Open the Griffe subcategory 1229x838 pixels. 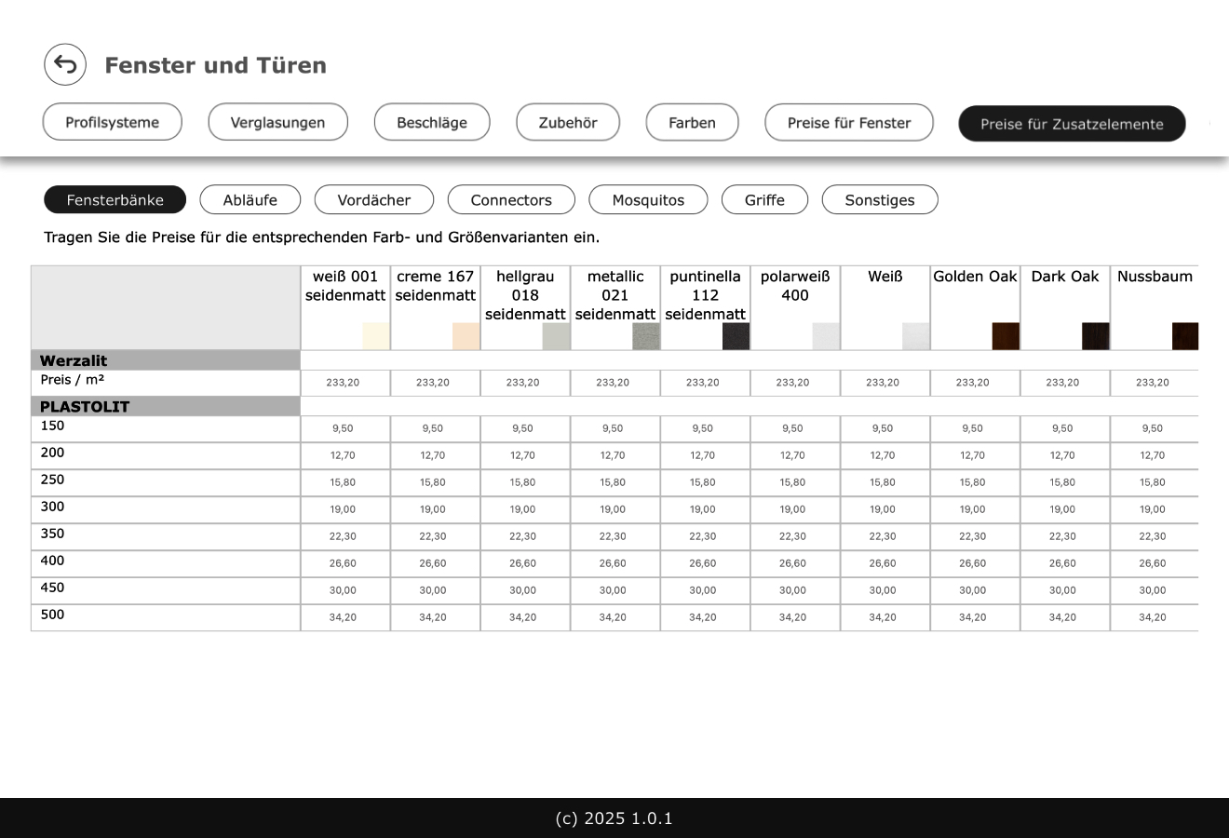coord(764,199)
